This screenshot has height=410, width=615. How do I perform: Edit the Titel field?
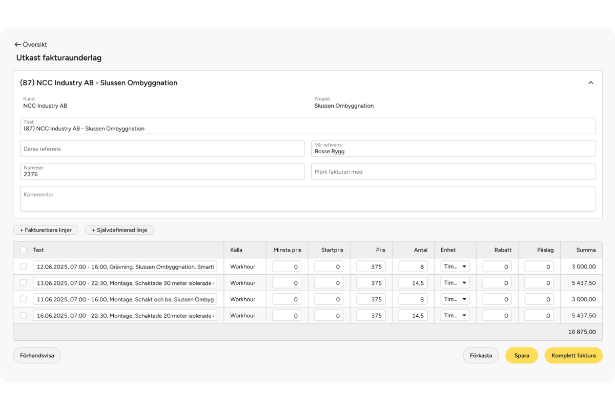tap(308, 126)
